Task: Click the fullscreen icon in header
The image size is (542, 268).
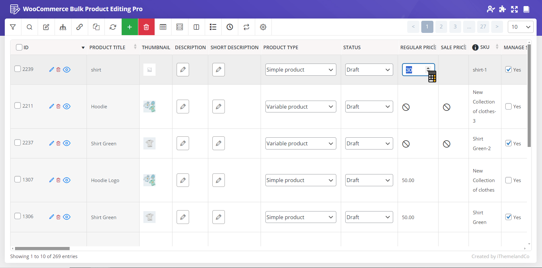Action: click(514, 9)
